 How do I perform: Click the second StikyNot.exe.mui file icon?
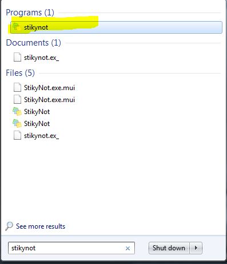(x=17, y=99)
